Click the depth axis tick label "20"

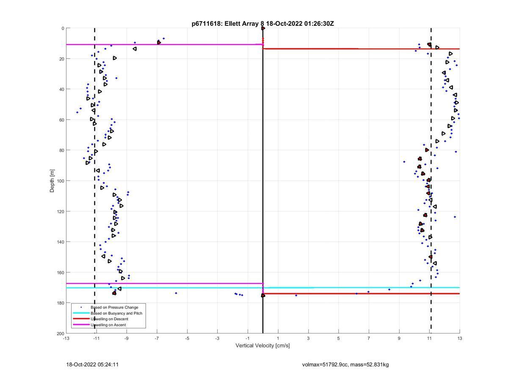click(x=61, y=59)
